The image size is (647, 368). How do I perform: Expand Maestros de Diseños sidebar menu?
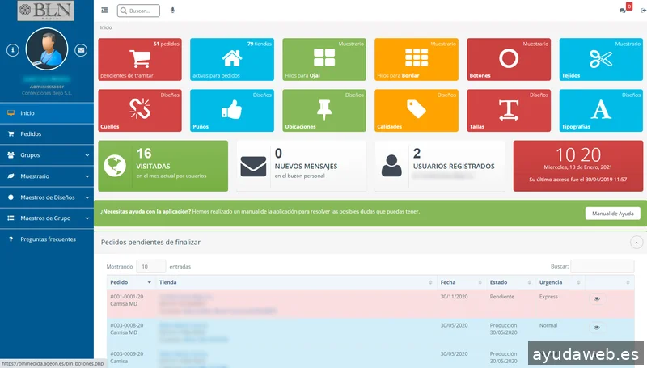[x=47, y=197]
